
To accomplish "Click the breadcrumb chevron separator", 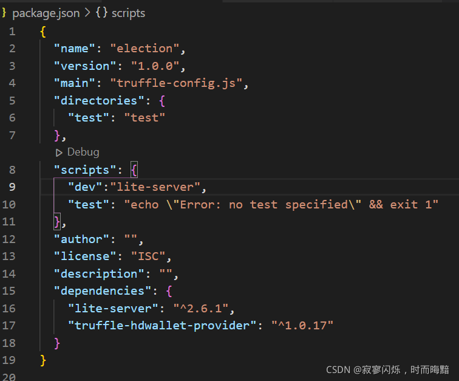I will (x=87, y=13).
